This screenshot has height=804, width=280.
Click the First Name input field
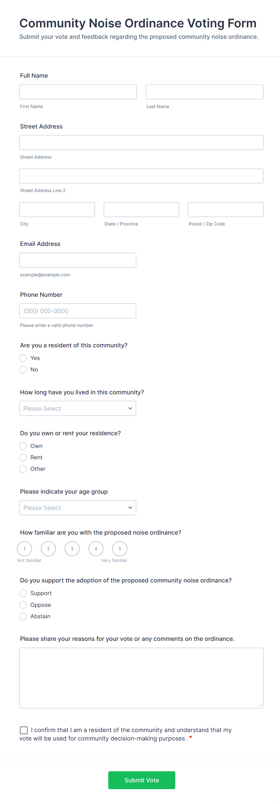(78, 92)
